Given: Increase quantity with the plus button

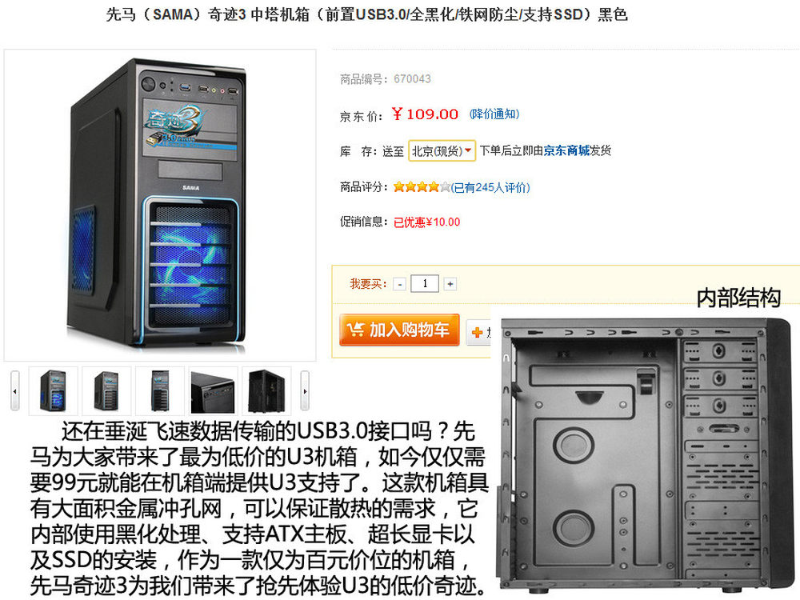Looking at the screenshot, I should point(450,284).
